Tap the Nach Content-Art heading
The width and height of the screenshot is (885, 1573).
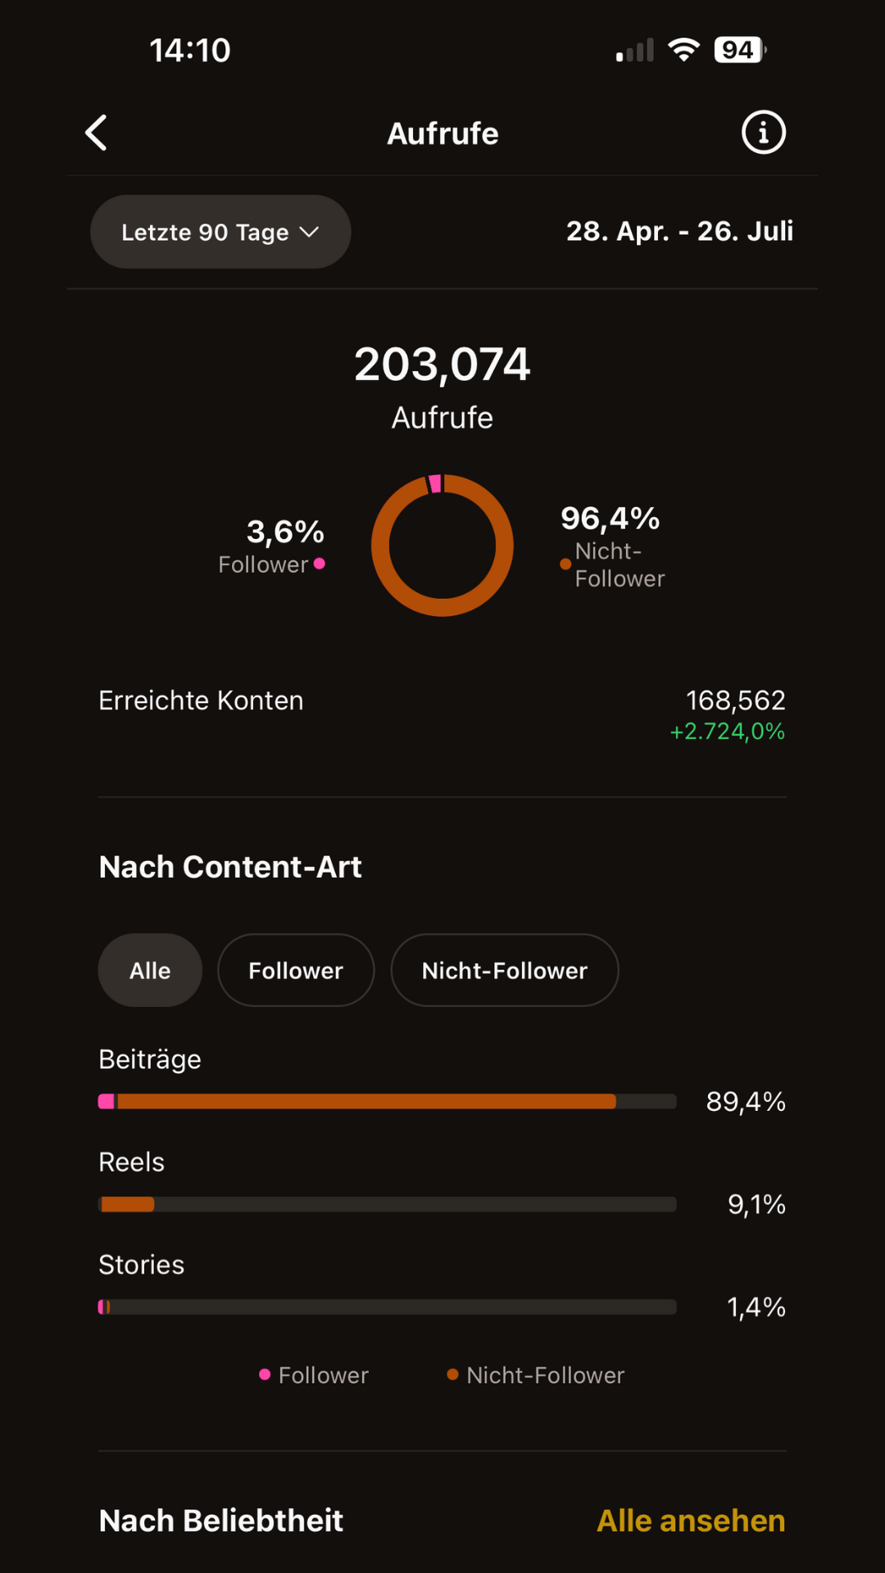click(x=230, y=867)
